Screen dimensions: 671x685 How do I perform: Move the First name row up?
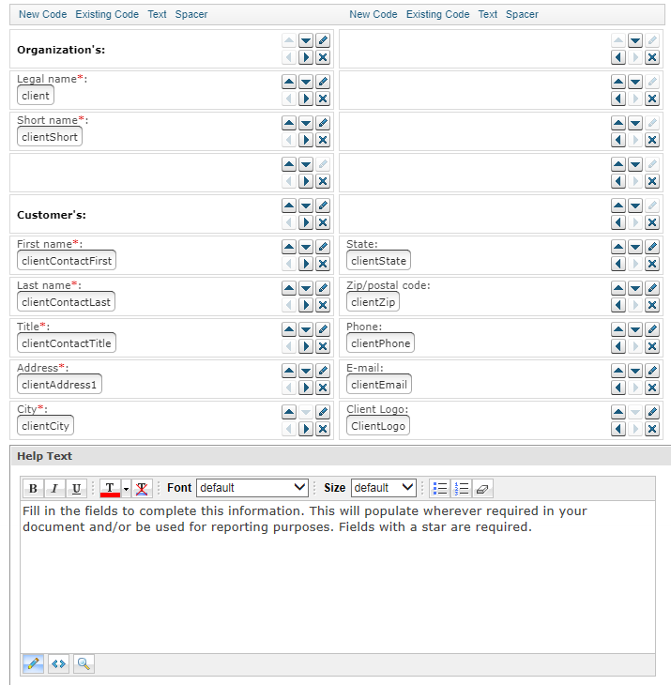(289, 247)
